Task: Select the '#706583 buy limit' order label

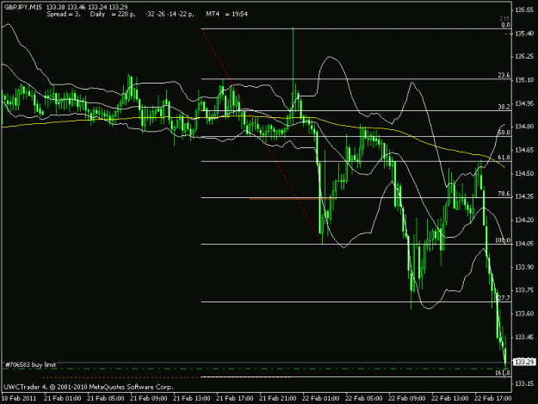Action: point(30,364)
